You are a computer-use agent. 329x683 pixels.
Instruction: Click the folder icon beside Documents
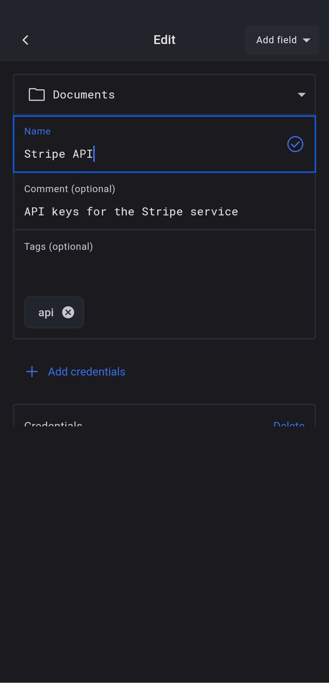pos(37,95)
